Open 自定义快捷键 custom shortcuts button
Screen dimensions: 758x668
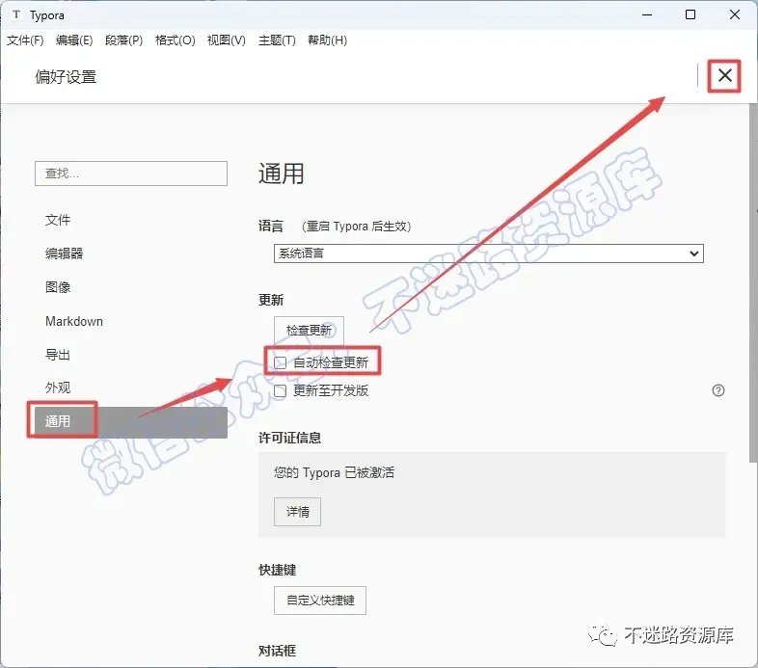[x=320, y=601]
